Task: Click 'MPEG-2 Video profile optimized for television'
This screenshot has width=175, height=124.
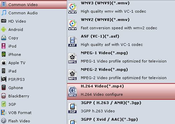Action: point(124,78)
